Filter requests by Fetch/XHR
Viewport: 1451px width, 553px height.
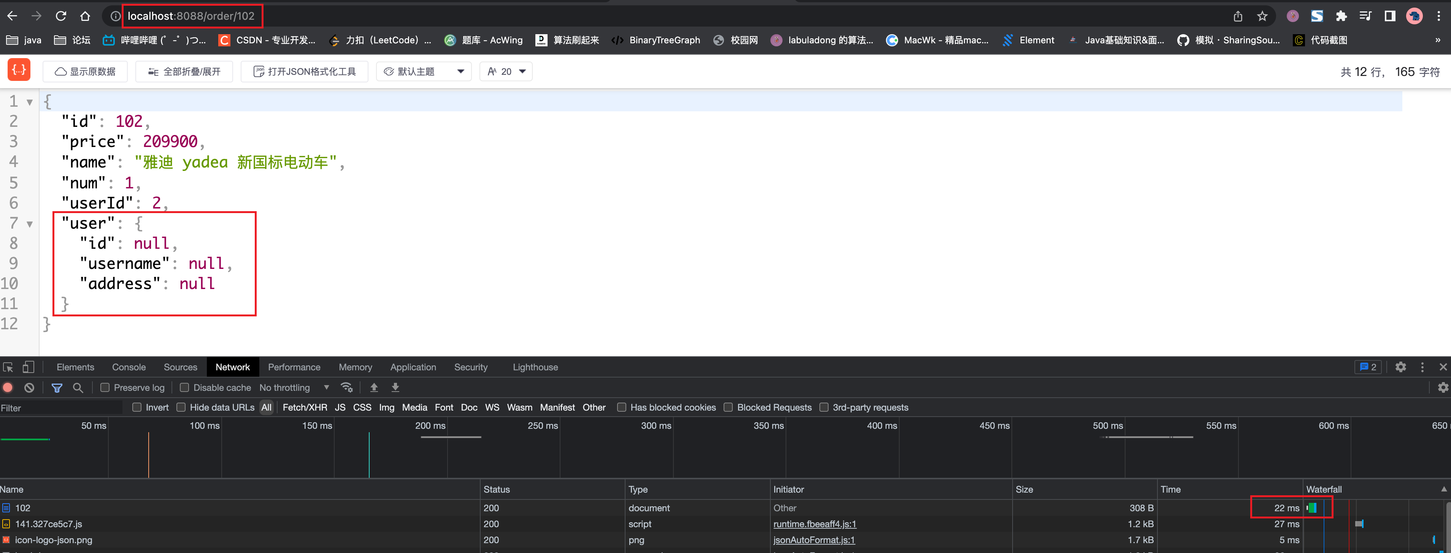click(x=305, y=407)
